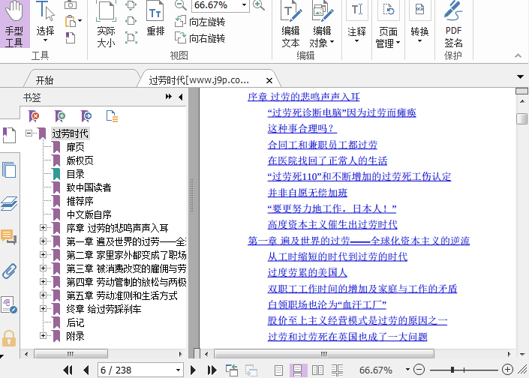Rotate the view right (向右旋转)
Viewport: 529px width, 378px height.
[200, 38]
